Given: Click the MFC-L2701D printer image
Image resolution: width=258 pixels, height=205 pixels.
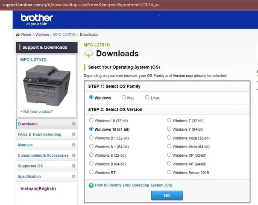Looking at the screenshot, I should (x=47, y=85).
